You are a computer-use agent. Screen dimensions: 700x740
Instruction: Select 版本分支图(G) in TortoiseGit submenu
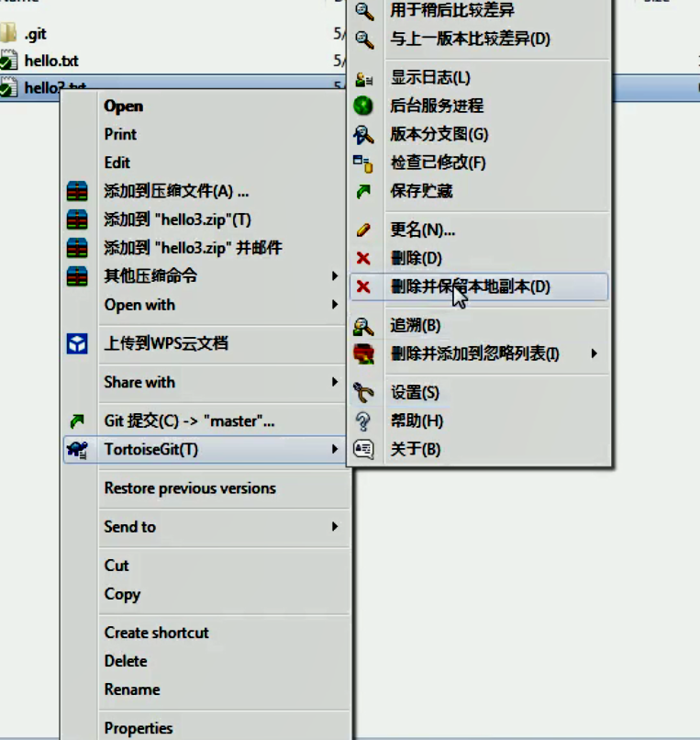click(439, 134)
